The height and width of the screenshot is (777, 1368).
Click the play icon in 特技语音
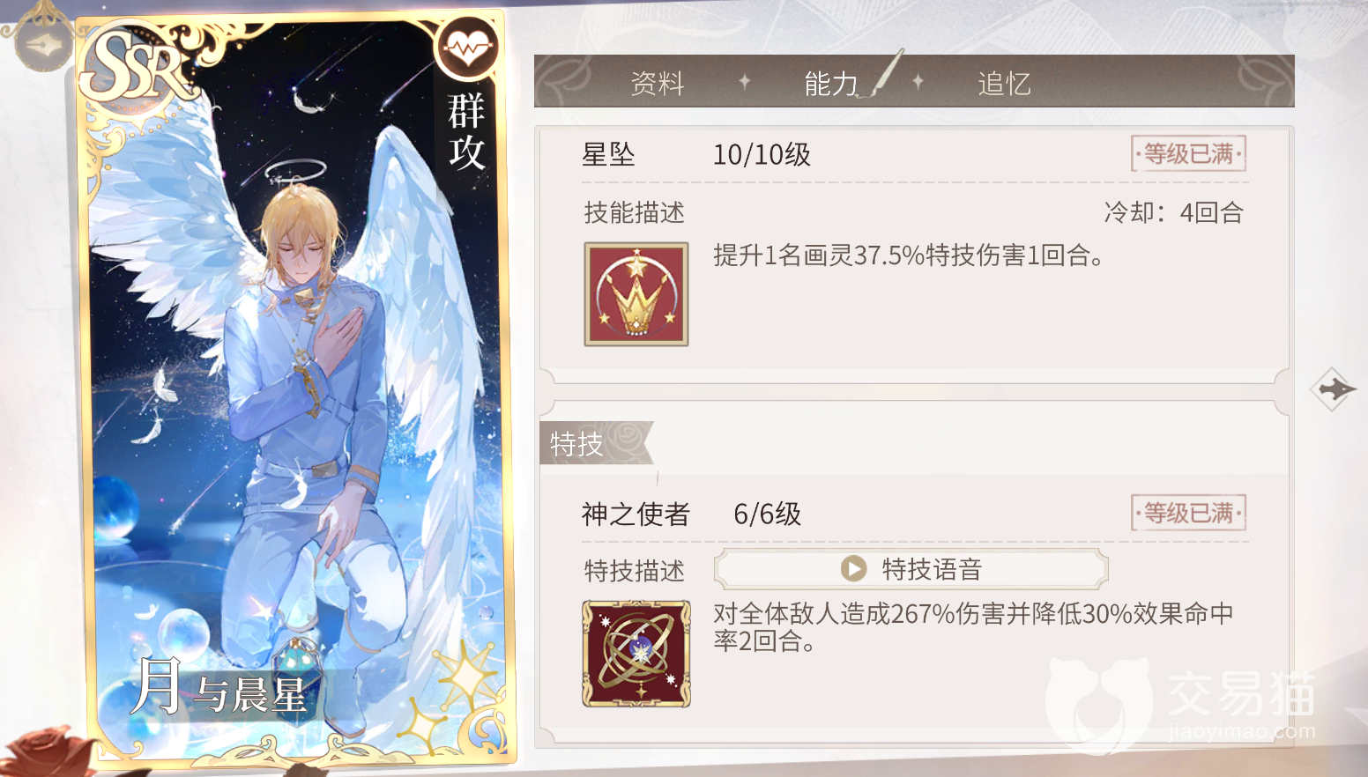(853, 569)
